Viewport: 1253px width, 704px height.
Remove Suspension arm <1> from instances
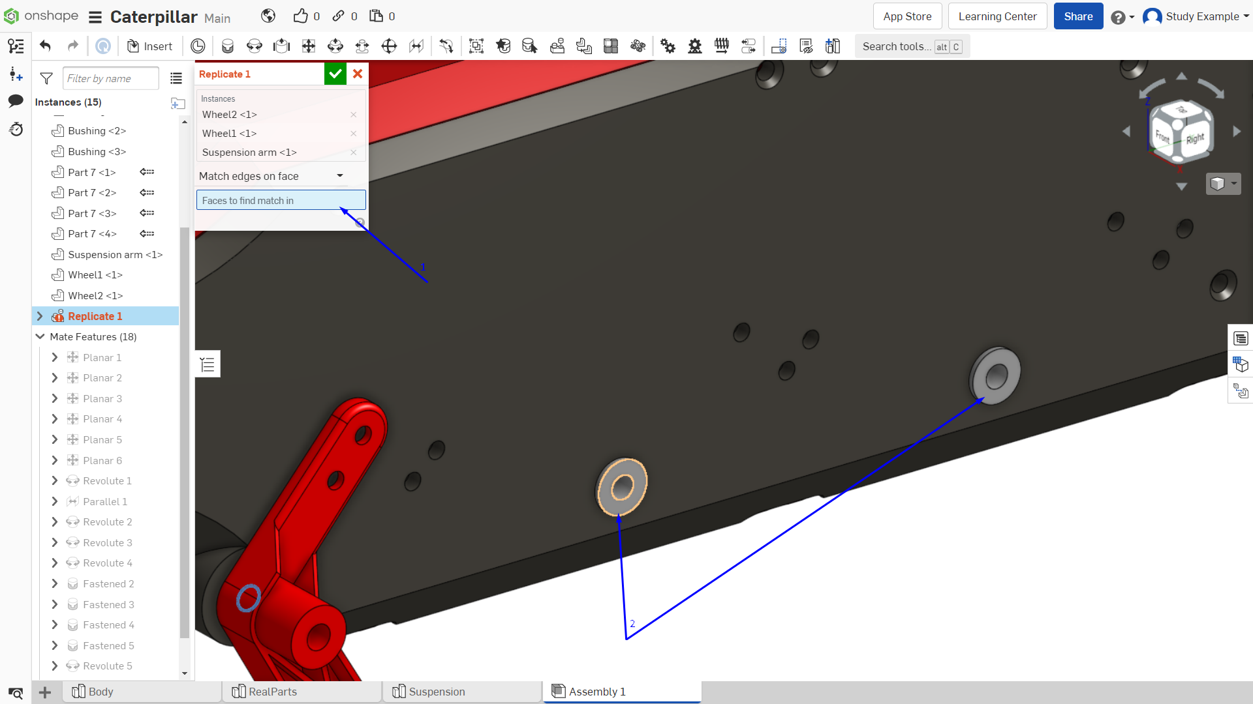[354, 153]
